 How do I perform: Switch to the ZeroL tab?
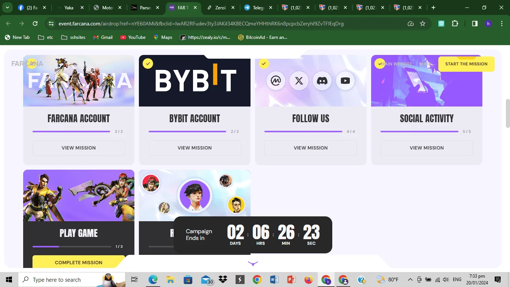click(221, 7)
